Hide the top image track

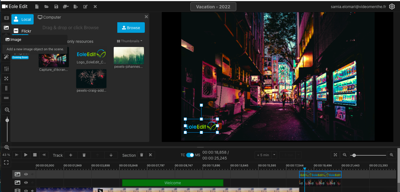pos(26,174)
